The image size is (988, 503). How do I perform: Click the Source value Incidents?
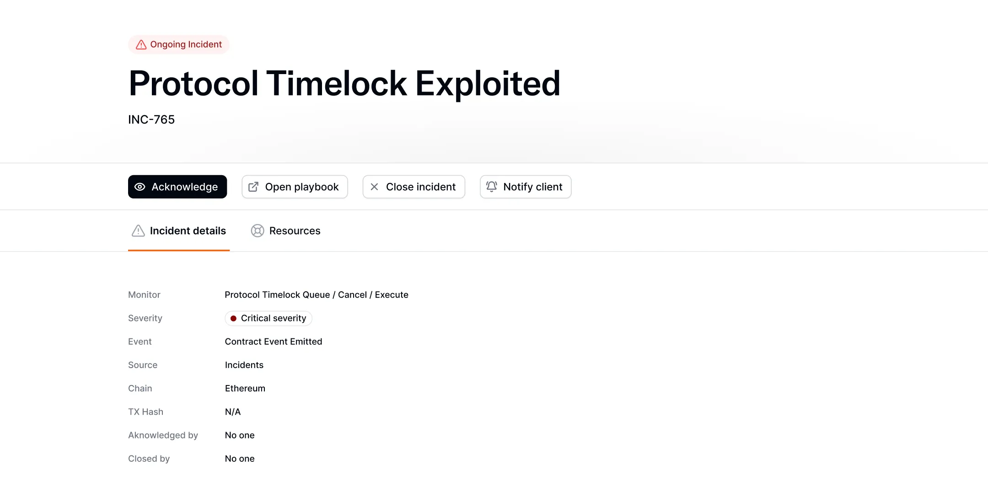[x=244, y=365]
